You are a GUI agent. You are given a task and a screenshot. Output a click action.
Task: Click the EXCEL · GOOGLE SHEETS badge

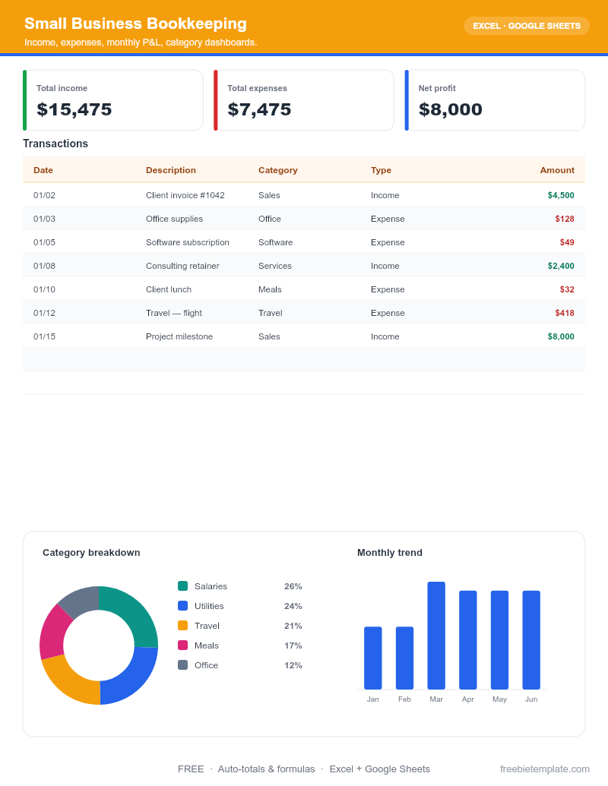click(526, 26)
